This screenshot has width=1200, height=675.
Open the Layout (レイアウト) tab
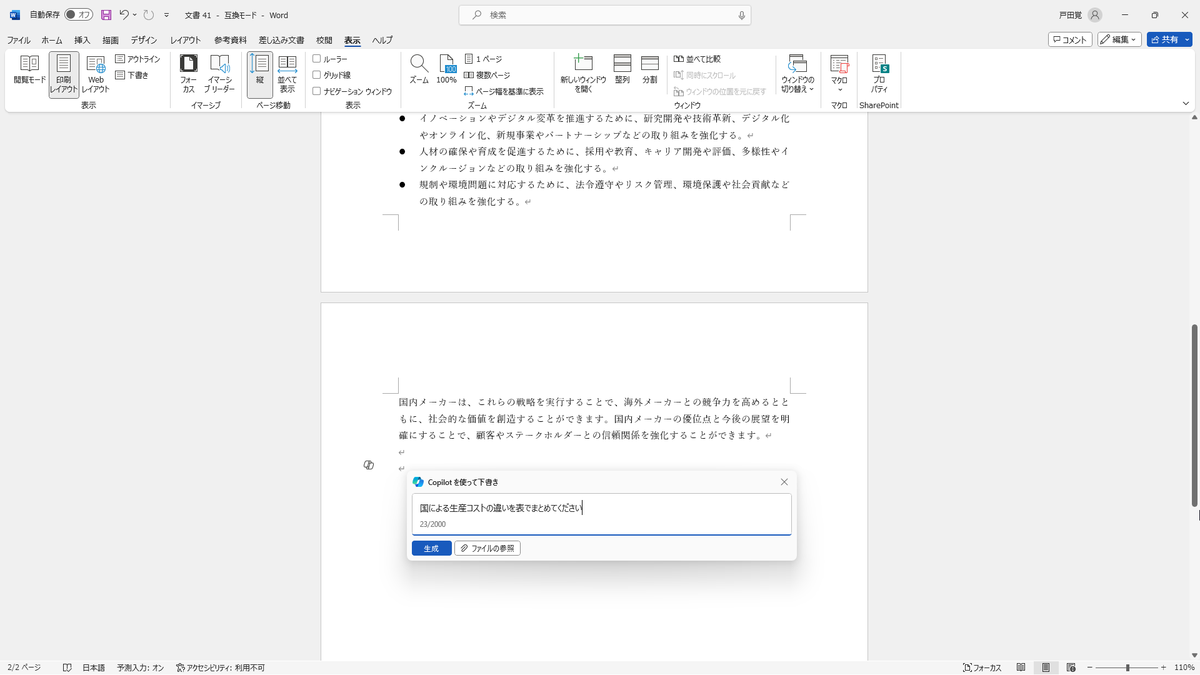click(186, 40)
